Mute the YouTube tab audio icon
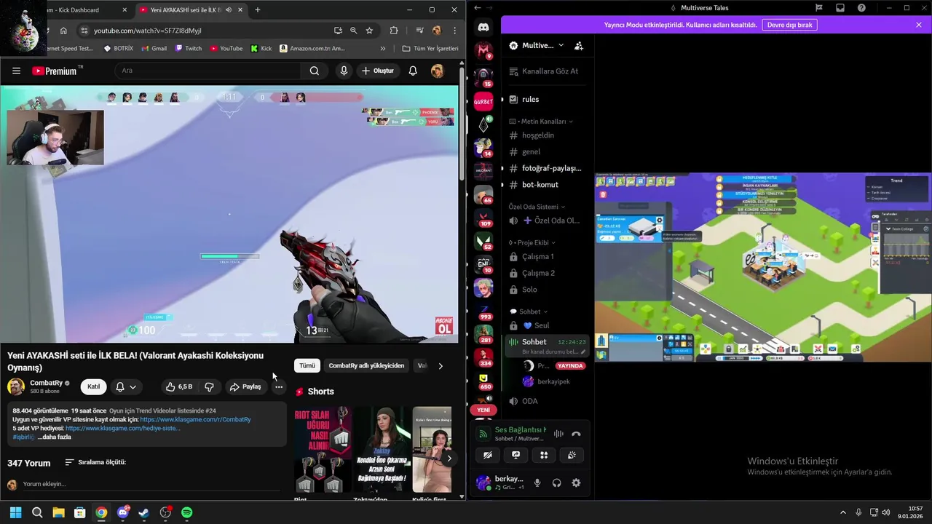932x524 pixels. (x=229, y=10)
